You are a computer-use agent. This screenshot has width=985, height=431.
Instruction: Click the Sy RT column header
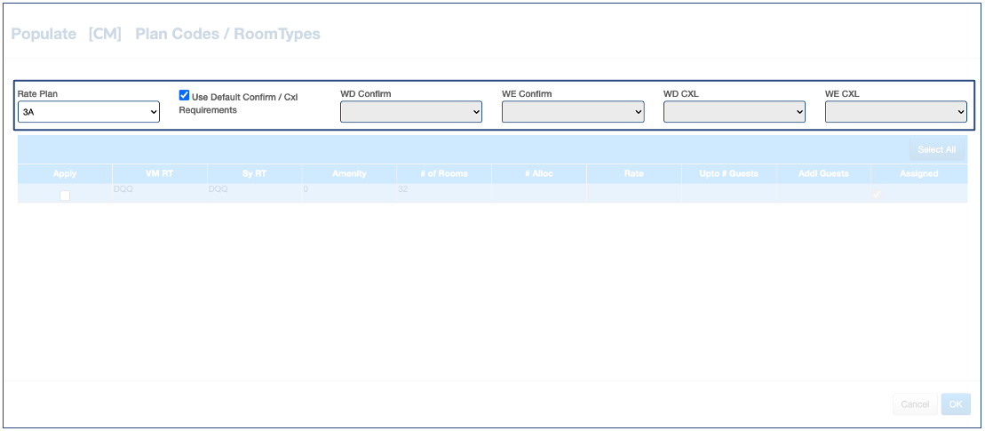(x=255, y=173)
